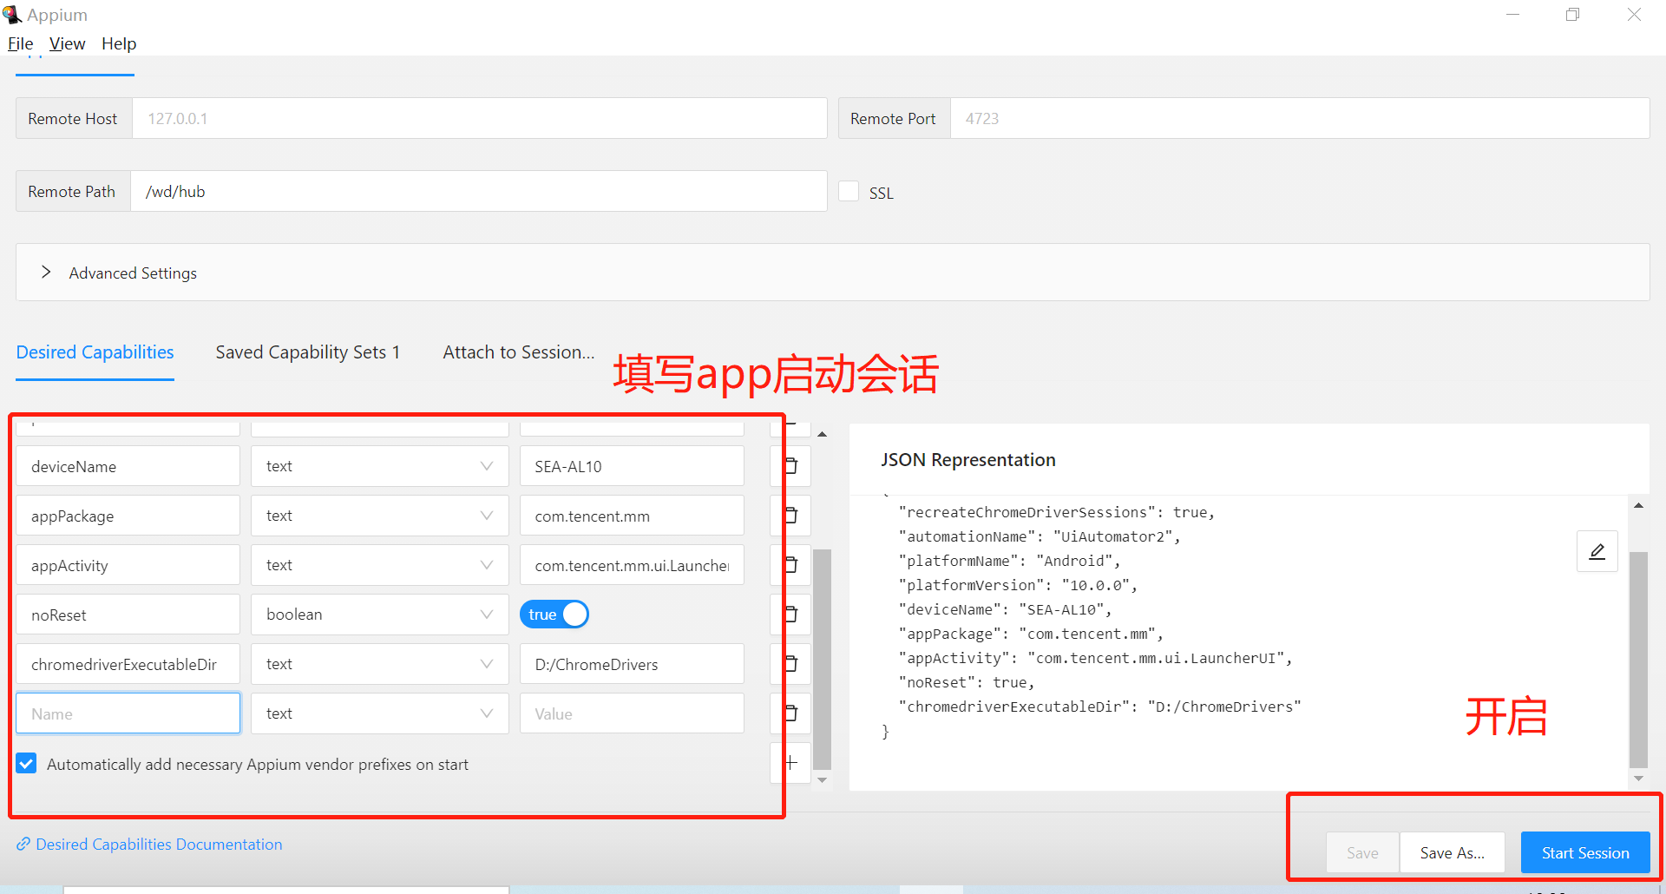Delete the deviceName capability row

(790, 466)
